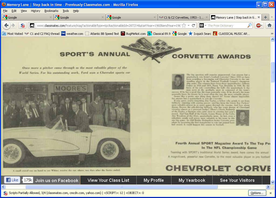Open the list all tabs dropdown
Image resolution: width=276 pixels, height=198 pixels.
click(x=272, y=17)
